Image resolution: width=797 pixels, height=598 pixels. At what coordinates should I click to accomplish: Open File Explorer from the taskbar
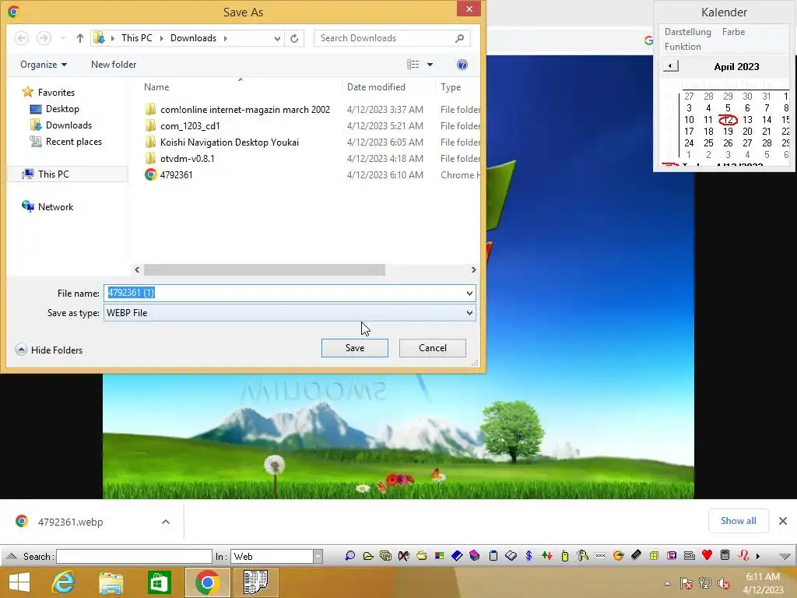[x=111, y=582]
